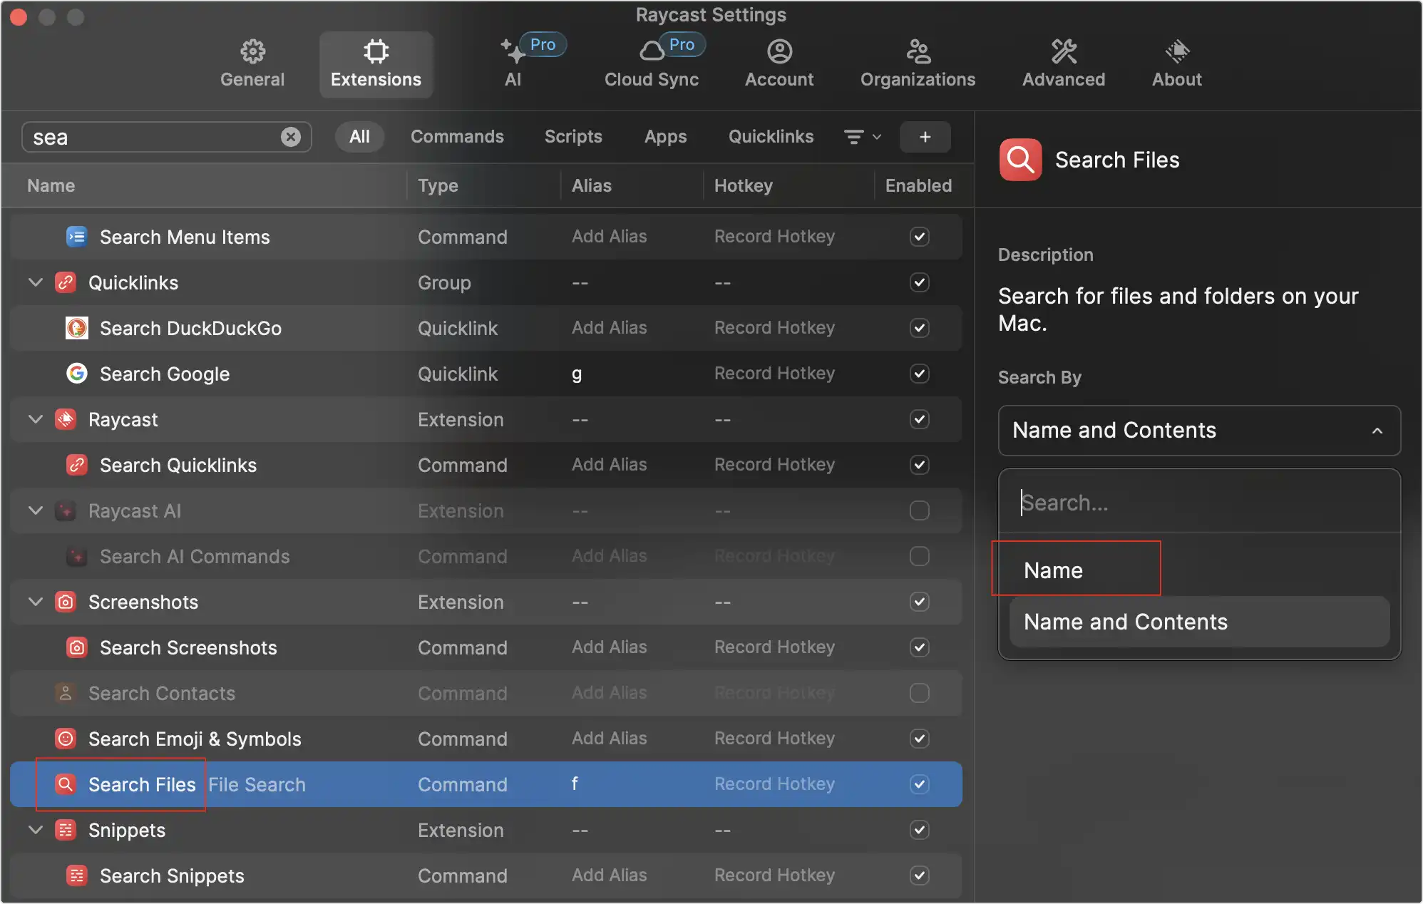Choose the Name option in dropdown

[x=1053, y=570]
